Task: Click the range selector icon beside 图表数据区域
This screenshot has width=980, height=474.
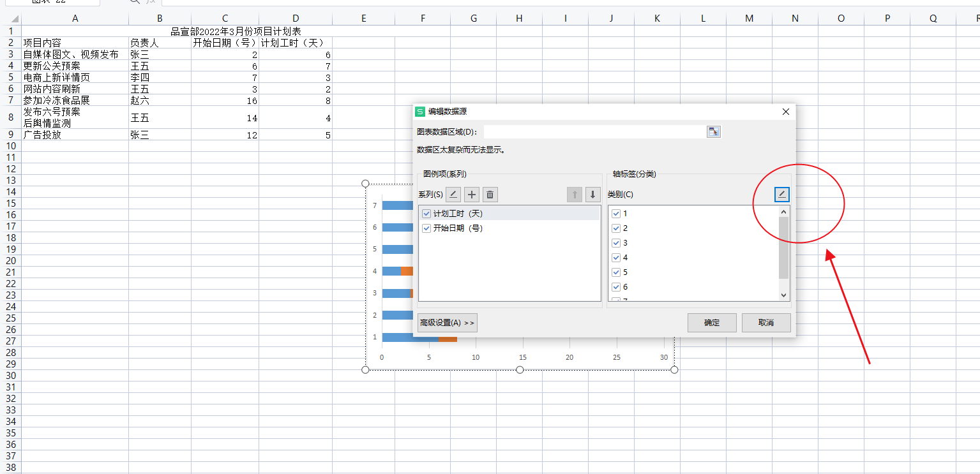Action: 714,131
